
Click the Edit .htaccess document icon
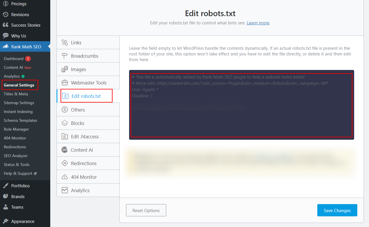click(x=65, y=136)
